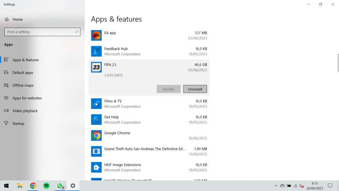Select HEIF Image Extensions entry name
This screenshot has height=191, width=339.
[x=123, y=165]
